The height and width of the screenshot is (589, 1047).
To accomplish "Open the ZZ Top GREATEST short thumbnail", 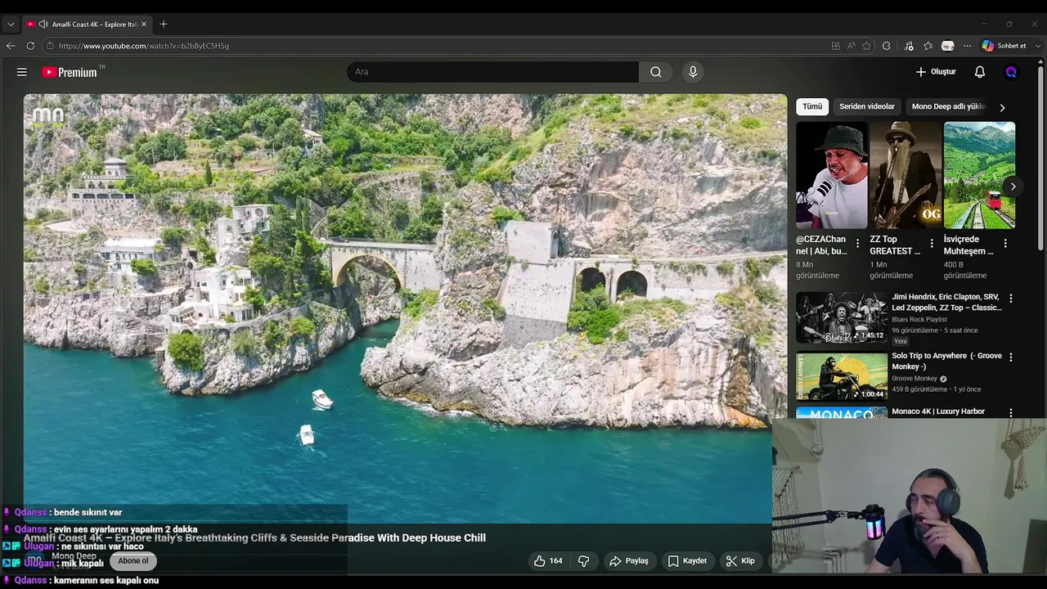I will [905, 175].
